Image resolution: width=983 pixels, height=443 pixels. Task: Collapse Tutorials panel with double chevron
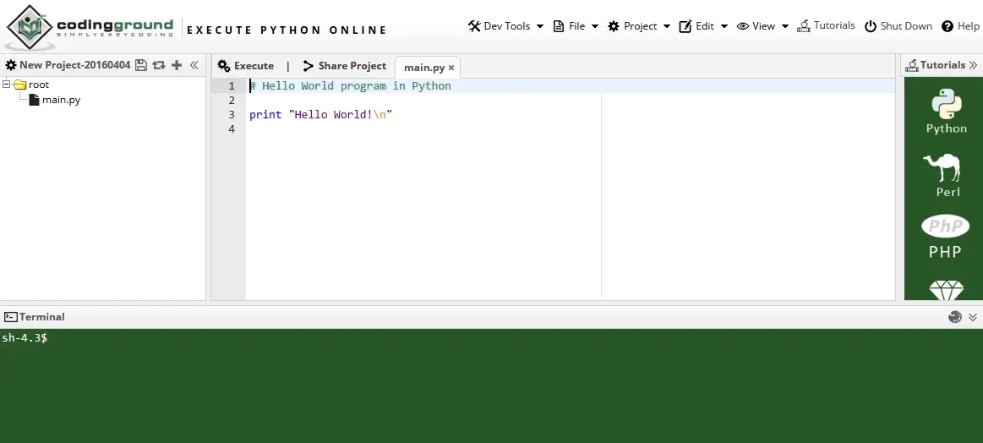click(x=973, y=64)
